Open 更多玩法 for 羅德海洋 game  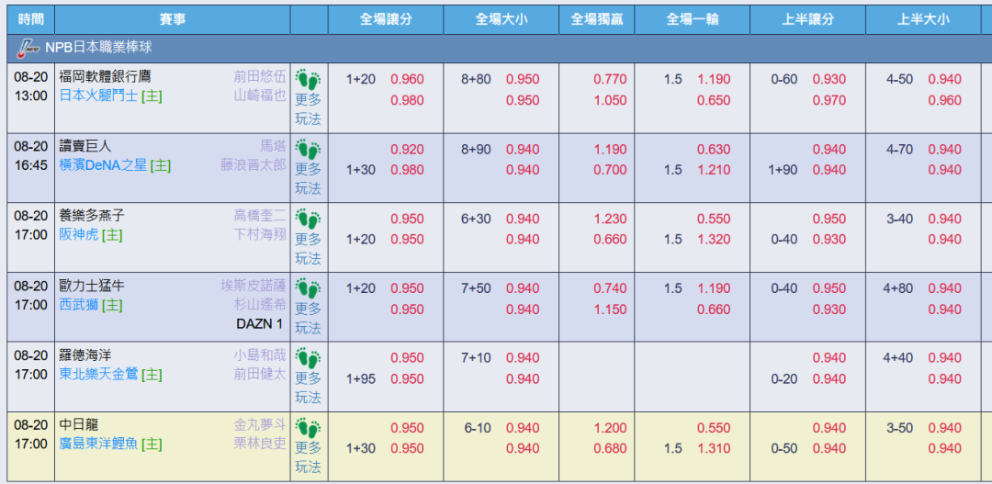pos(309,388)
